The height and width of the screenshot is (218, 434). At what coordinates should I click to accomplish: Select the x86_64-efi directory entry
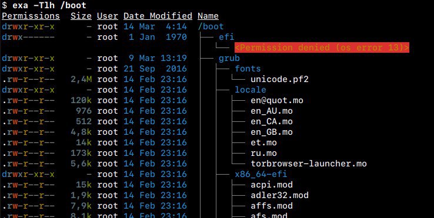coord(261,175)
